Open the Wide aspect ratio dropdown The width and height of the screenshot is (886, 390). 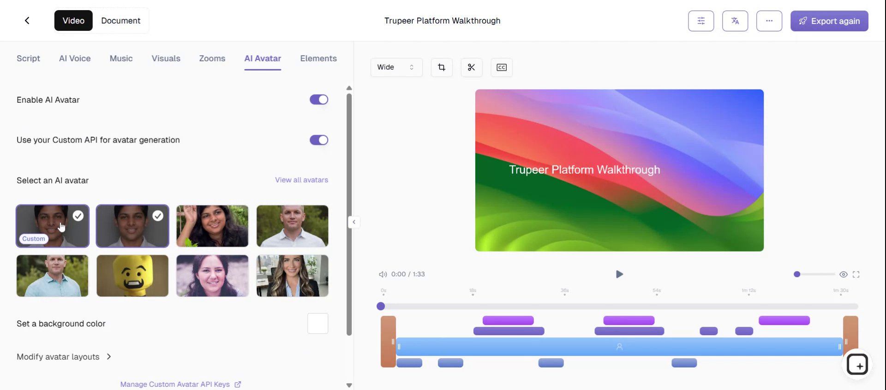[x=396, y=67]
